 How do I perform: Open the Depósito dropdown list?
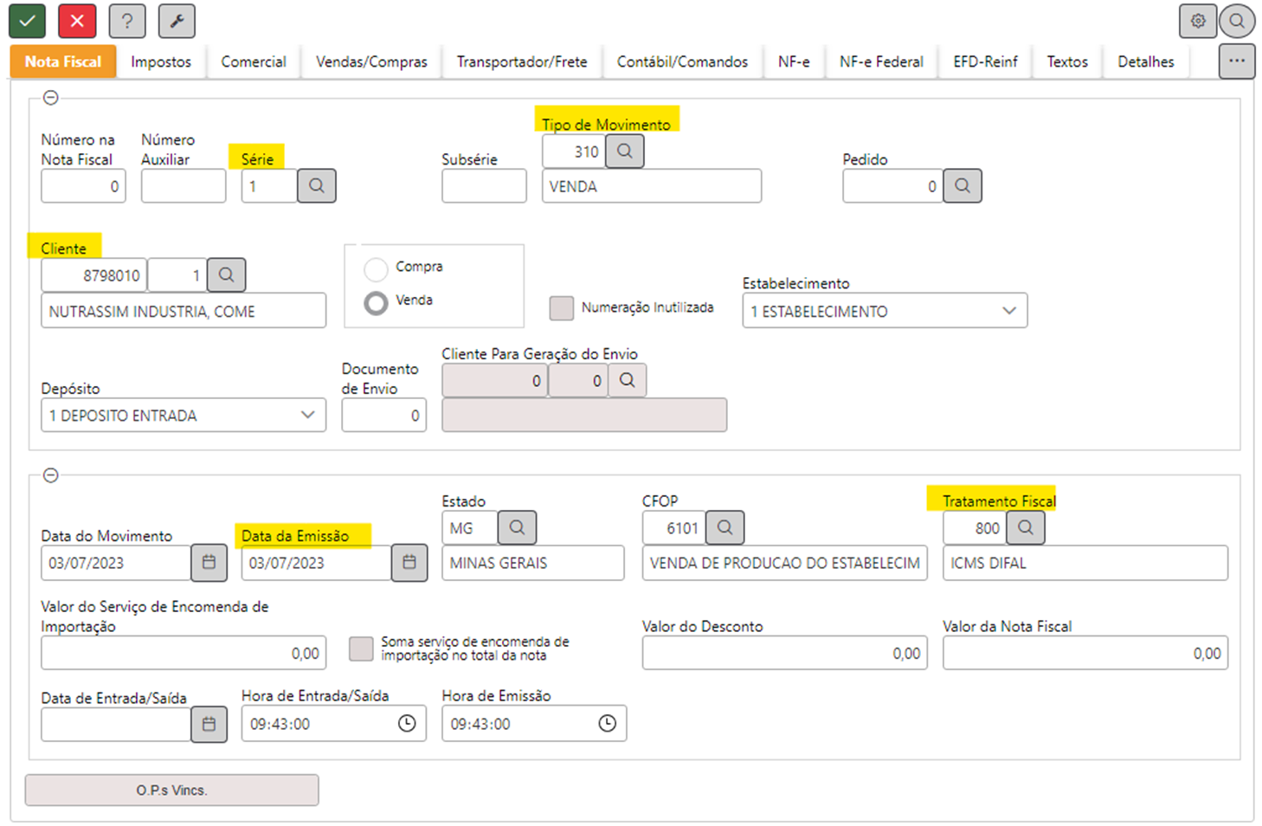307,416
